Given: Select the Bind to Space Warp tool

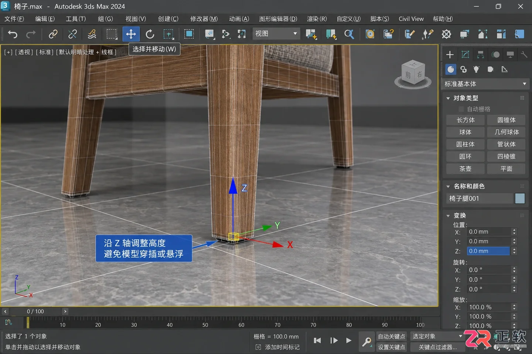Looking at the screenshot, I should click(92, 34).
